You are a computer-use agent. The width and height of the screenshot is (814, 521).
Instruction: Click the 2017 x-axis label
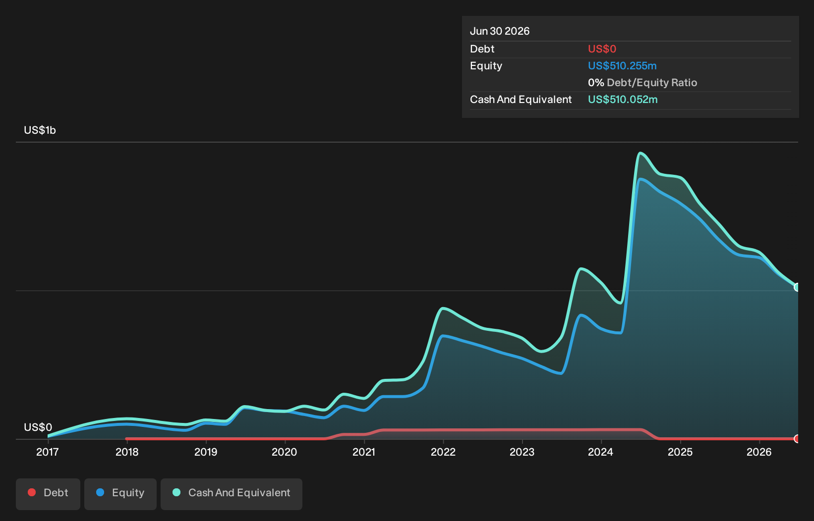48,452
